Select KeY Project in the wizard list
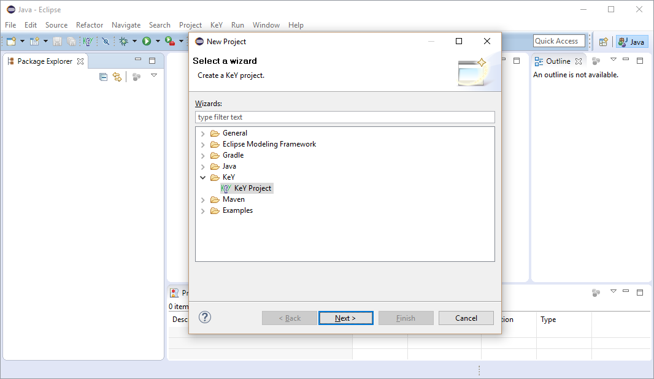 pos(252,188)
